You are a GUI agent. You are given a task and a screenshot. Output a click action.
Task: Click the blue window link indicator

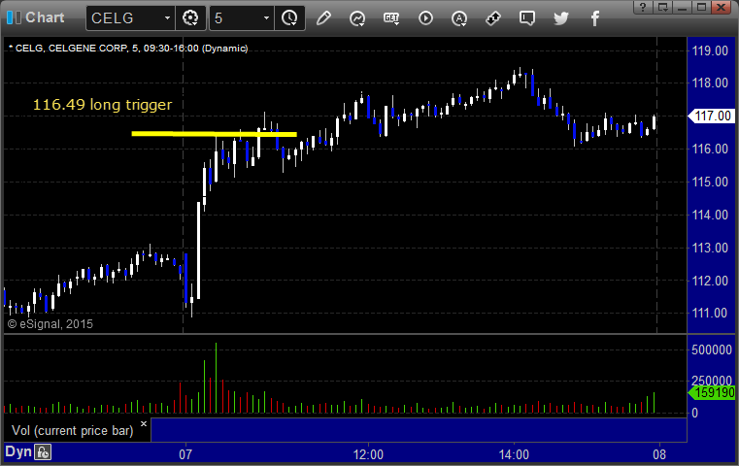[10, 17]
